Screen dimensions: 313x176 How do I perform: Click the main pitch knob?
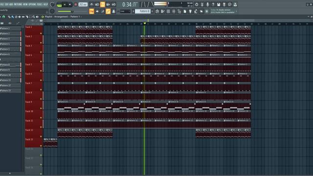pyautogui.click(x=52, y=11)
